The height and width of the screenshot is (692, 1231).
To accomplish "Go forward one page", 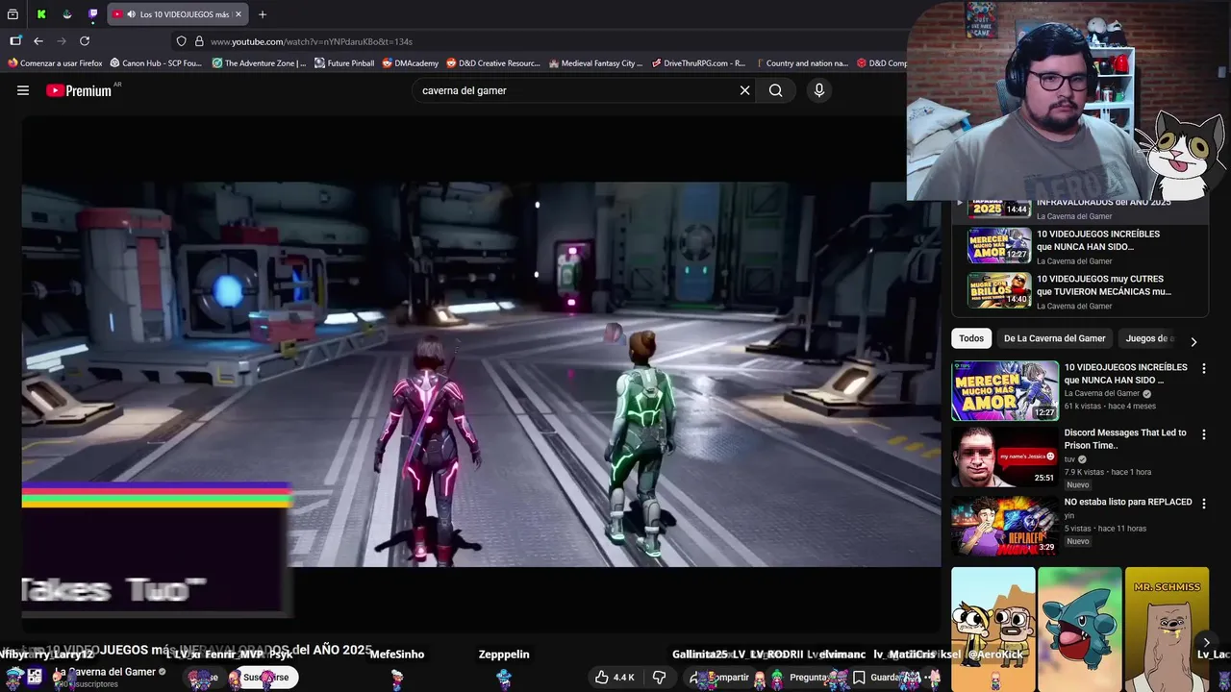I will tap(62, 41).
